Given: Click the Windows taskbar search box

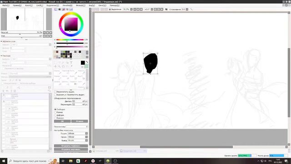Looking at the screenshot, I should tap(33, 161).
